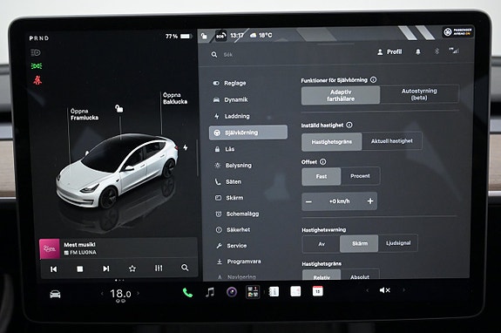Lower cabin temperature with left arrow
Screen dimensions: 501x333
(x=102, y=294)
